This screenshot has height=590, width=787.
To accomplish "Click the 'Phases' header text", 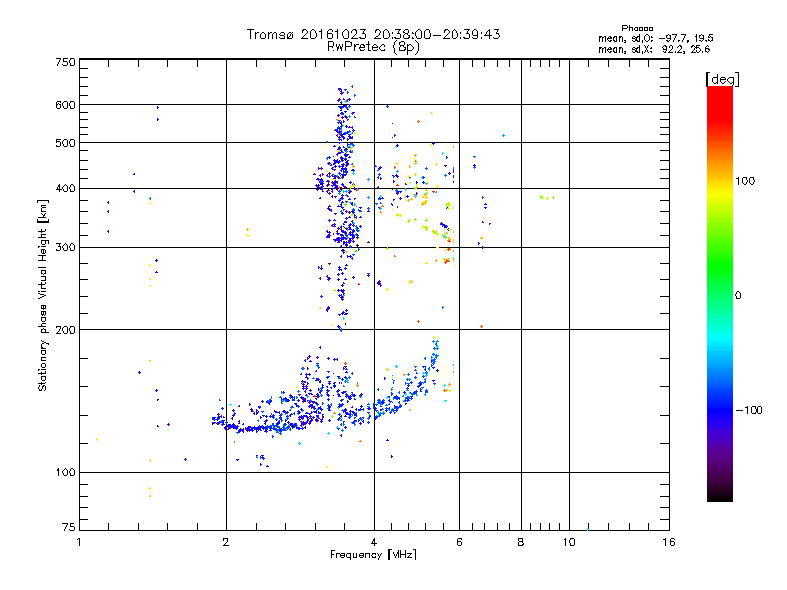I will [x=636, y=29].
